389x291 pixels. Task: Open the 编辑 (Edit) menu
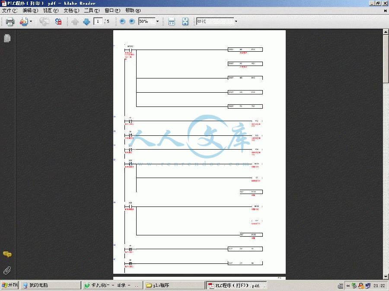tap(30, 10)
